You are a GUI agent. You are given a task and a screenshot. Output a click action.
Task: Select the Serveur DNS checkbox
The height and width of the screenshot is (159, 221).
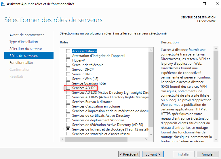68,74
